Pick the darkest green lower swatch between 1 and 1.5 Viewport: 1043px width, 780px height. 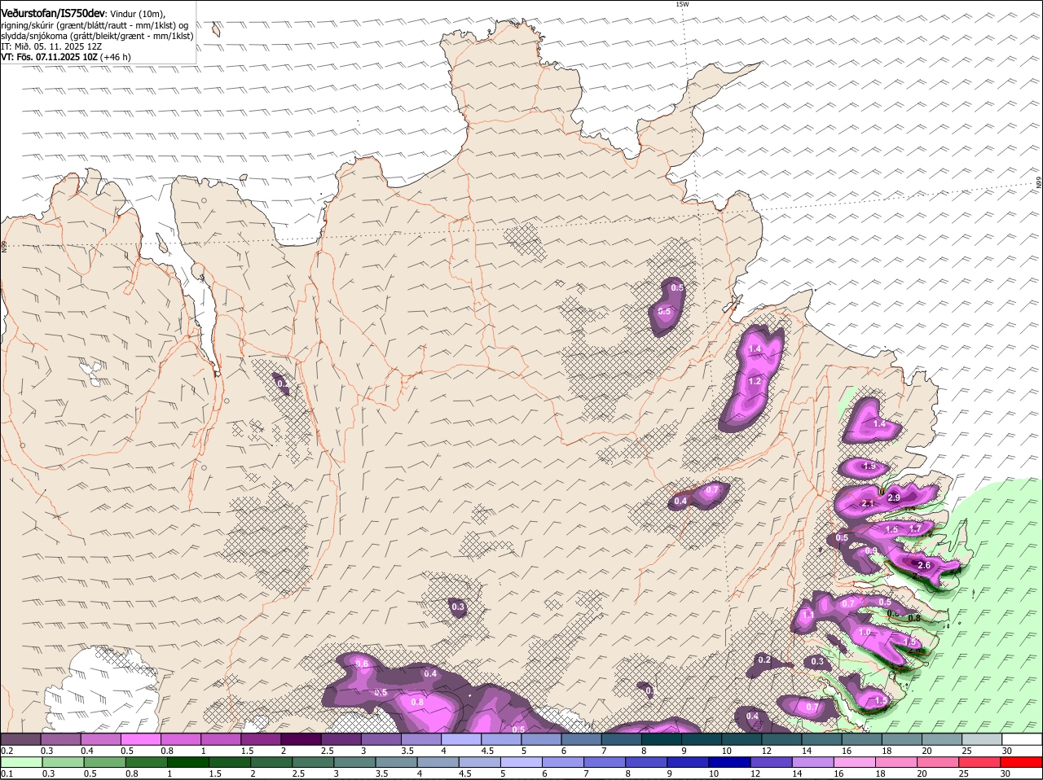[x=187, y=763]
